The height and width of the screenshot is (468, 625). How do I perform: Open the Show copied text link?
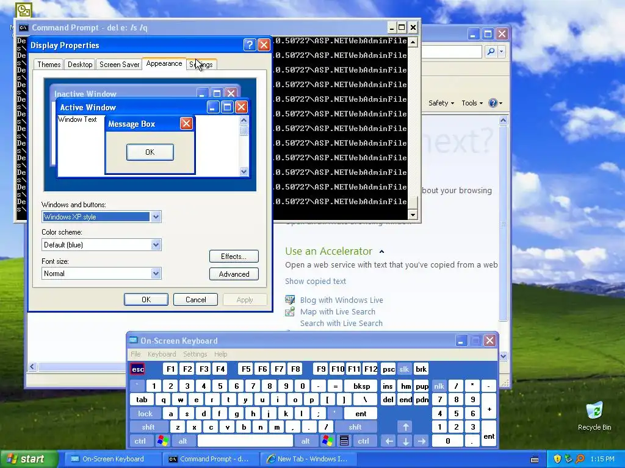point(316,282)
